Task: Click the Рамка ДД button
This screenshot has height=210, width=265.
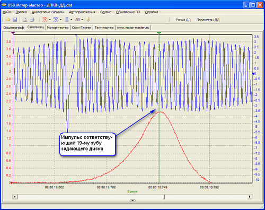Action: (183, 20)
